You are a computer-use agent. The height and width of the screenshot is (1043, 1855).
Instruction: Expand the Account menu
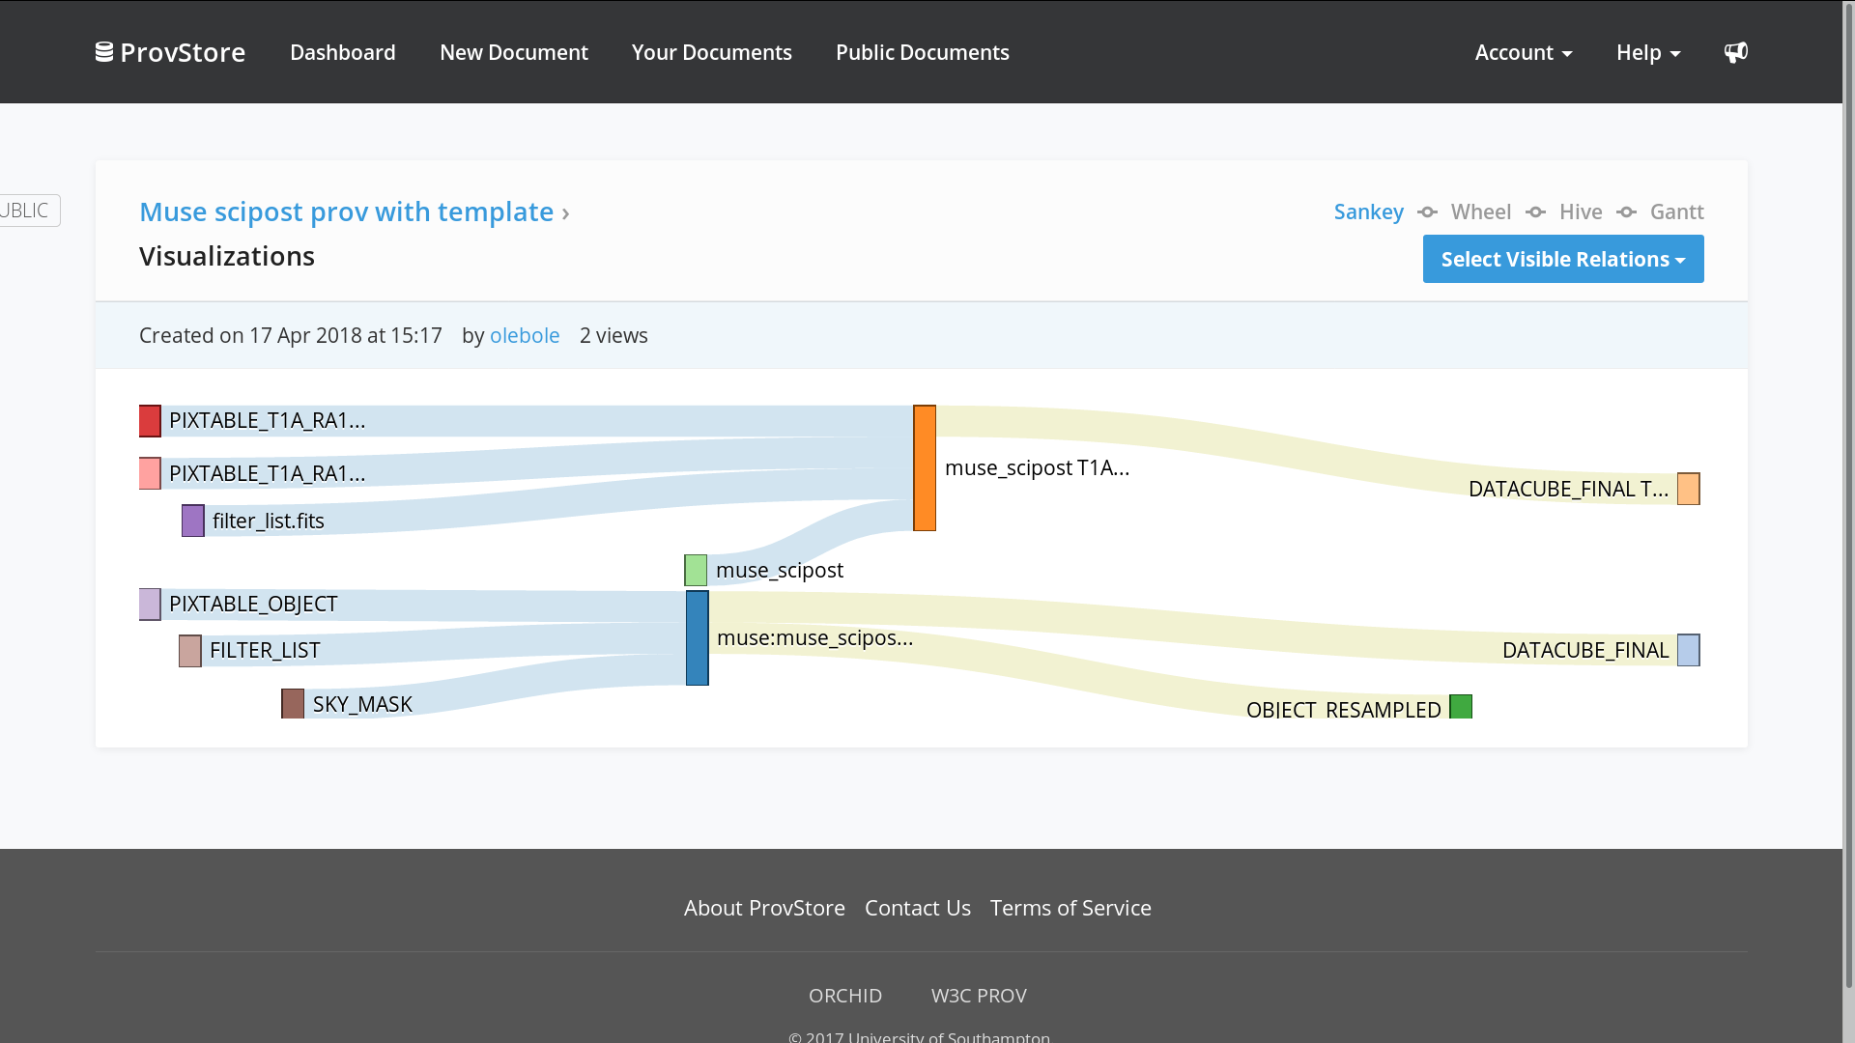tap(1524, 52)
